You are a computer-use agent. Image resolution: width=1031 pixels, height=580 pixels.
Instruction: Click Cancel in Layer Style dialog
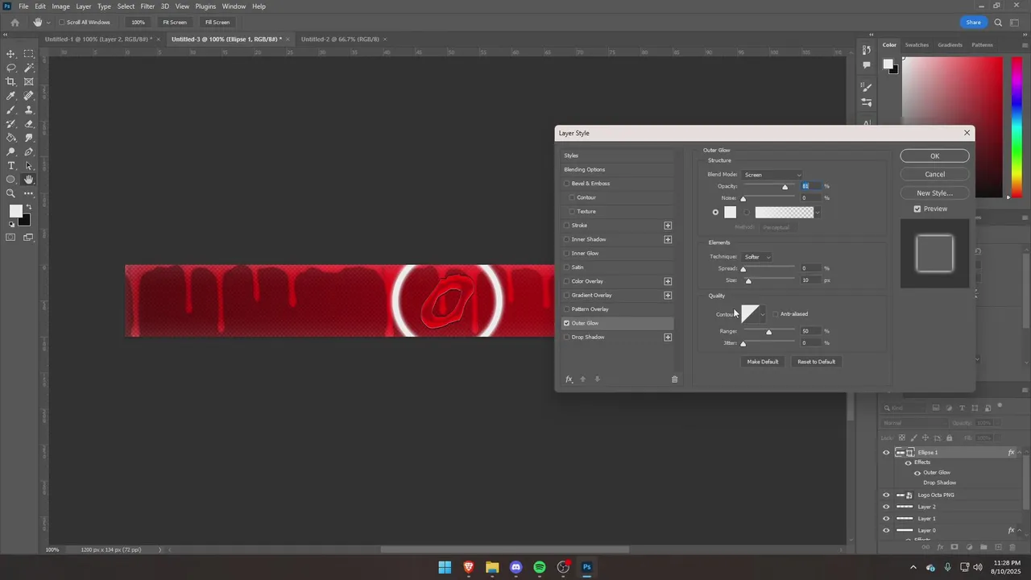934,174
